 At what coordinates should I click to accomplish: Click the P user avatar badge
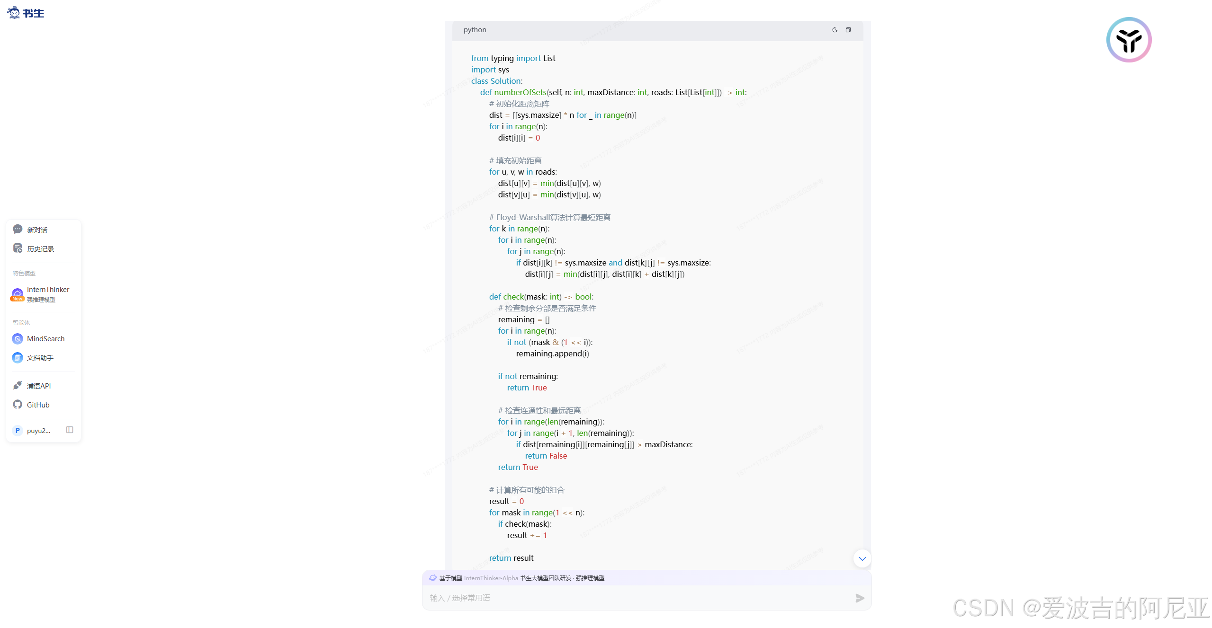click(18, 431)
